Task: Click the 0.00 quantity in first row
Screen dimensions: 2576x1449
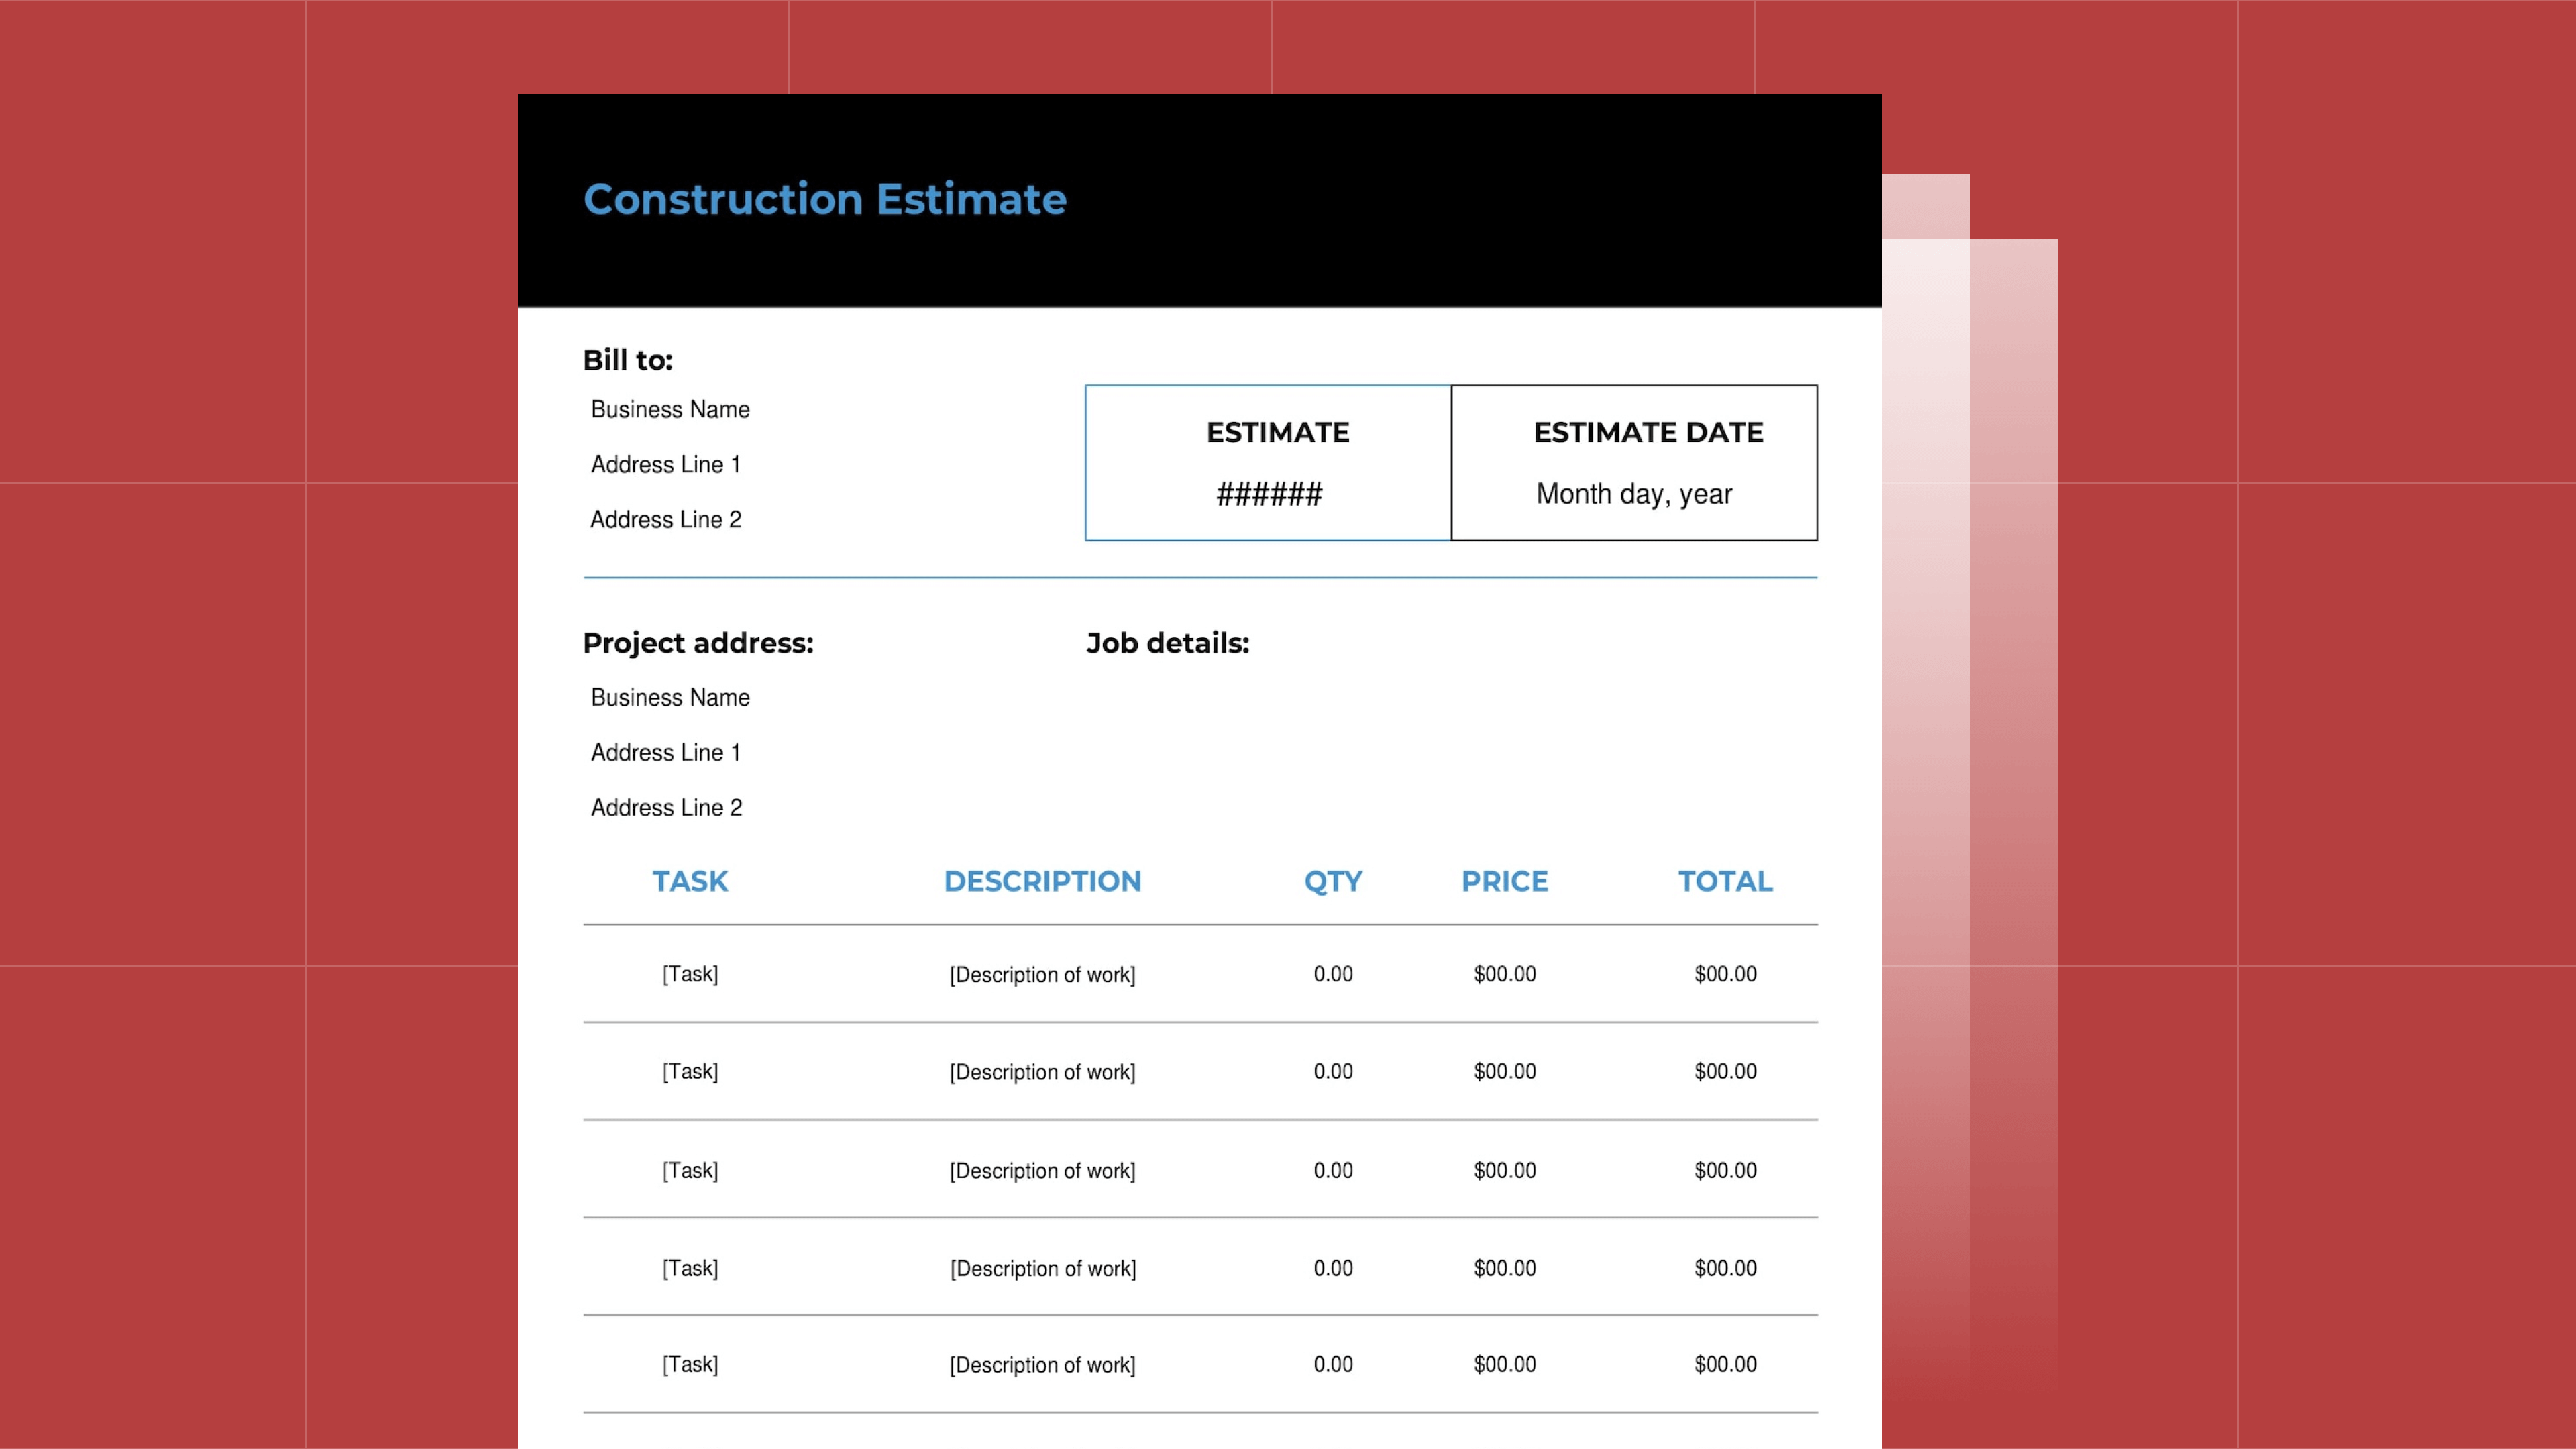Action: pyautogui.click(x=1333, y=974)
